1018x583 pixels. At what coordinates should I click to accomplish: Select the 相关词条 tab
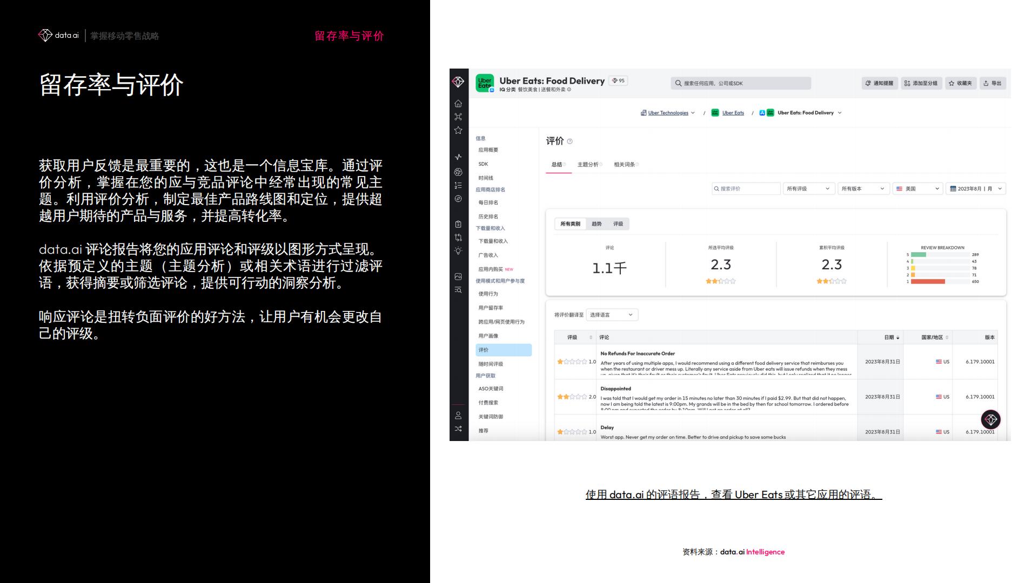click(626, 165)
